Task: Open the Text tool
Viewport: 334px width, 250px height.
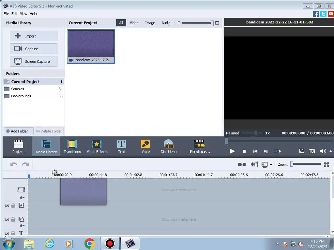Action: coord(122,146)
